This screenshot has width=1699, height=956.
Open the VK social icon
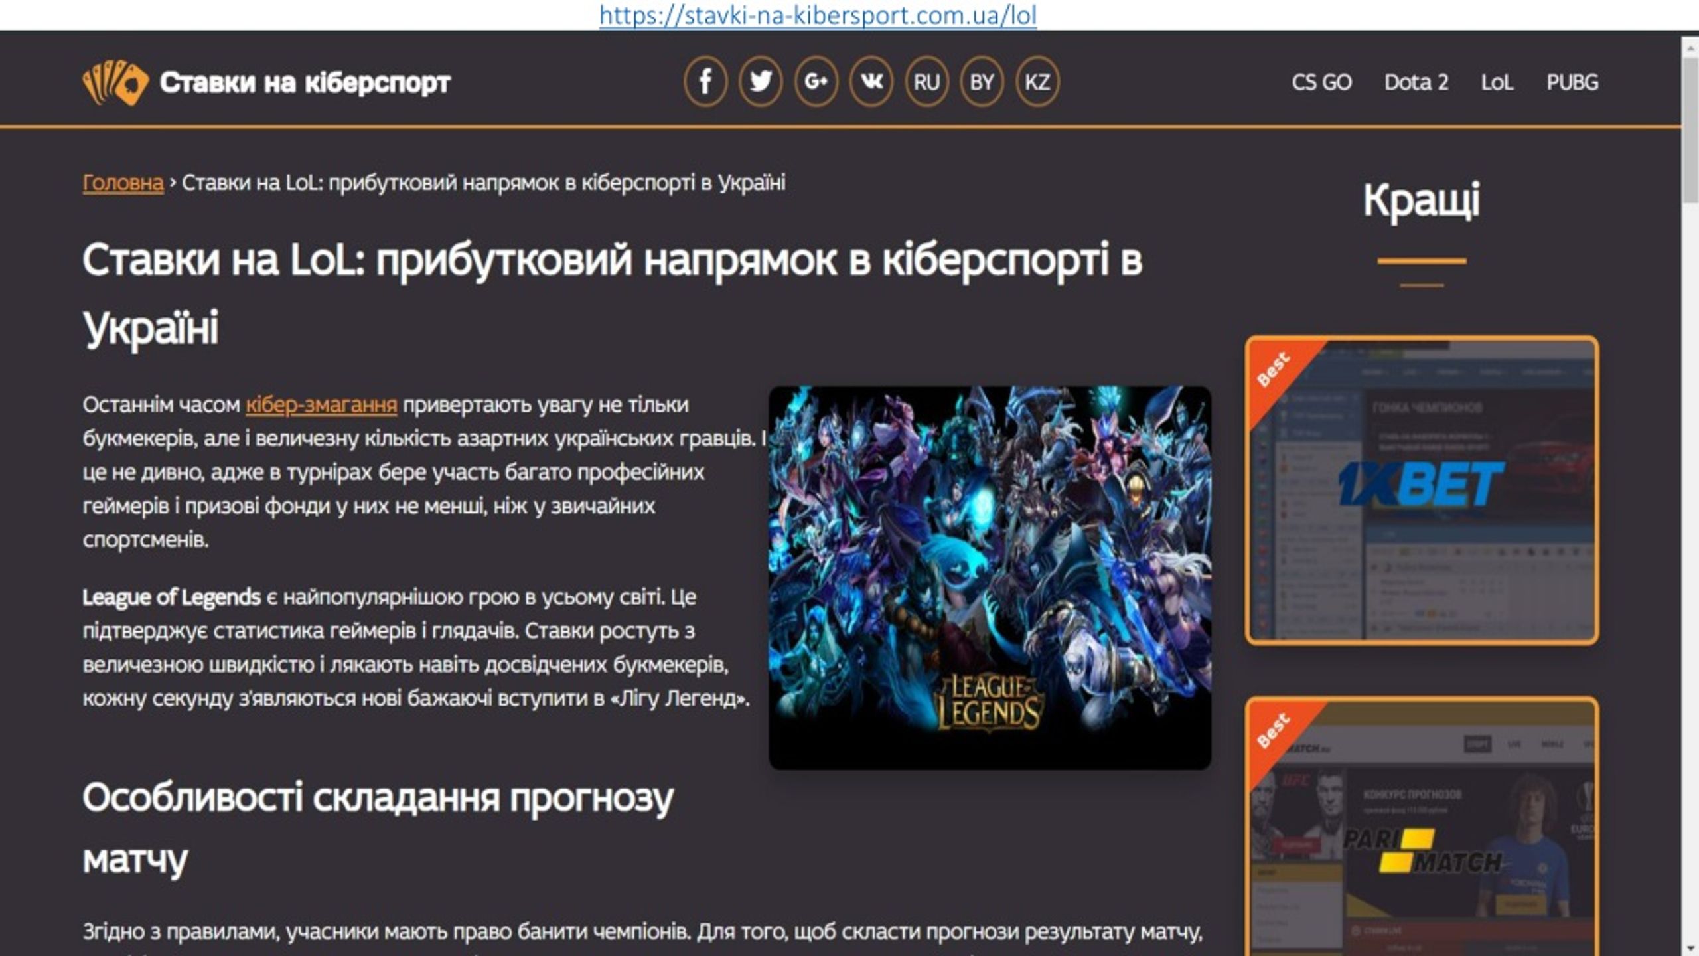coord(871,82)
